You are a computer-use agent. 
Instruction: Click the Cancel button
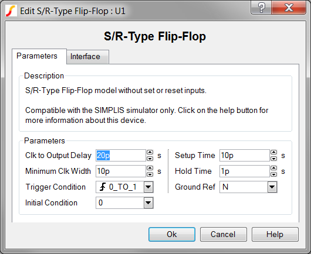click(224, 235)
